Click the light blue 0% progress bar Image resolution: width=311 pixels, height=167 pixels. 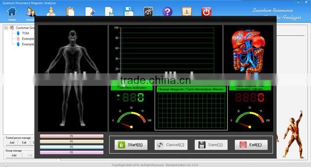click(72, 147)
